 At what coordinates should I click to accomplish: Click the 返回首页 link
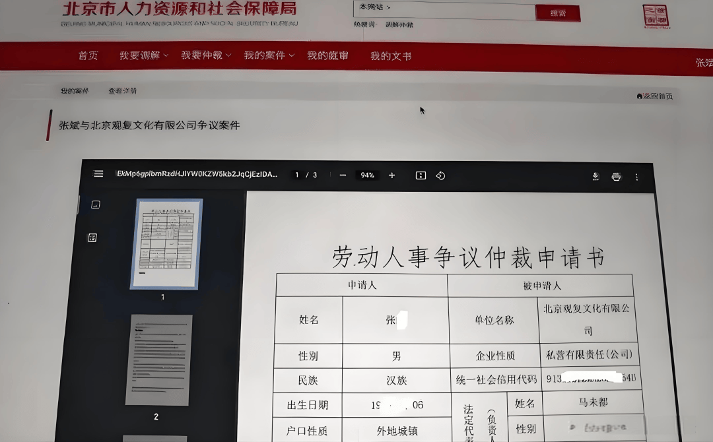(658, 96)
